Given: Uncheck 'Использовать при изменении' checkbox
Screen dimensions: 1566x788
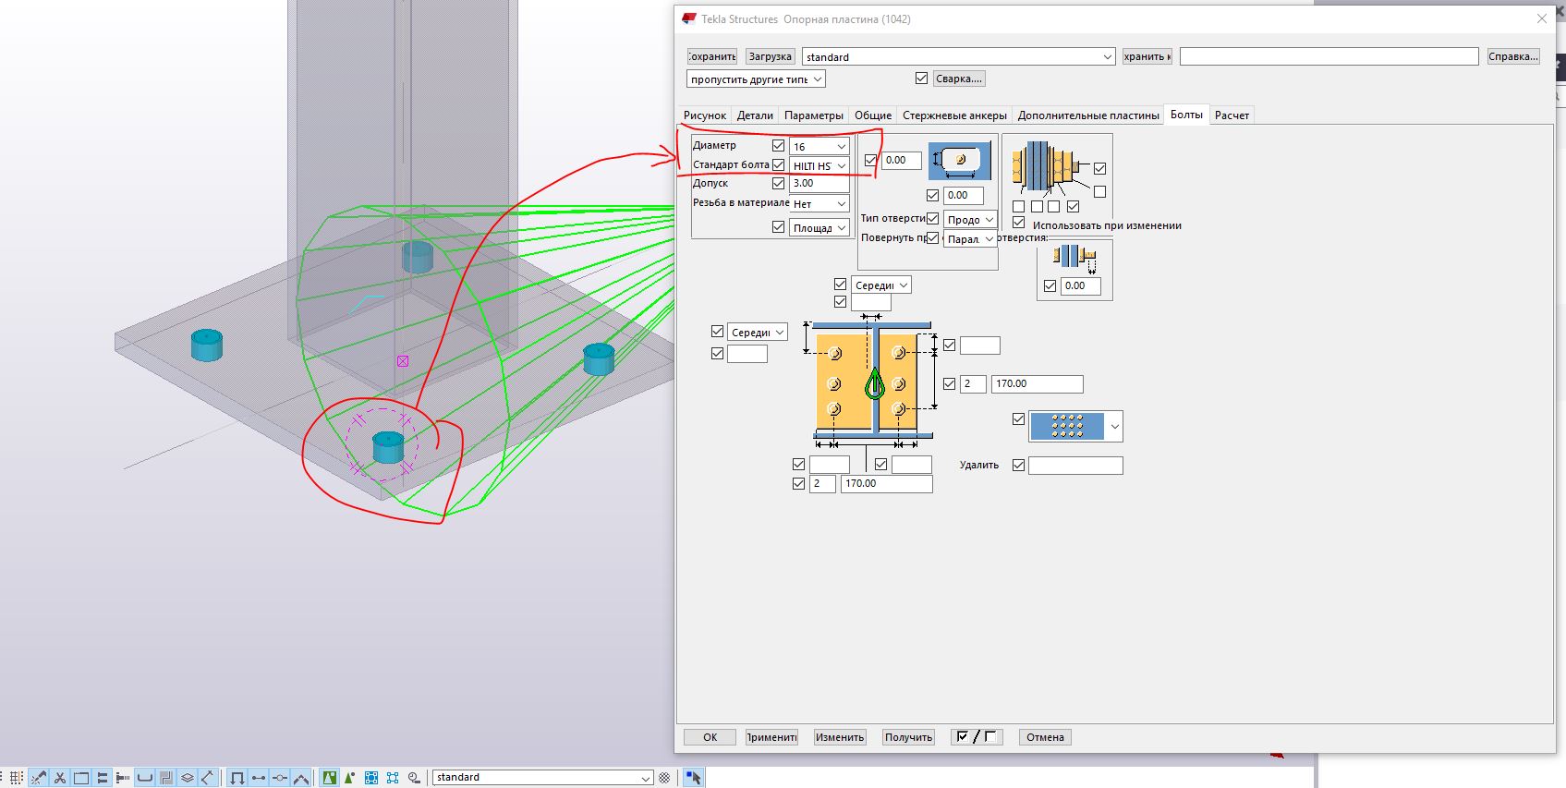Looking at the screenshot, I should (x=1018, y=223).
